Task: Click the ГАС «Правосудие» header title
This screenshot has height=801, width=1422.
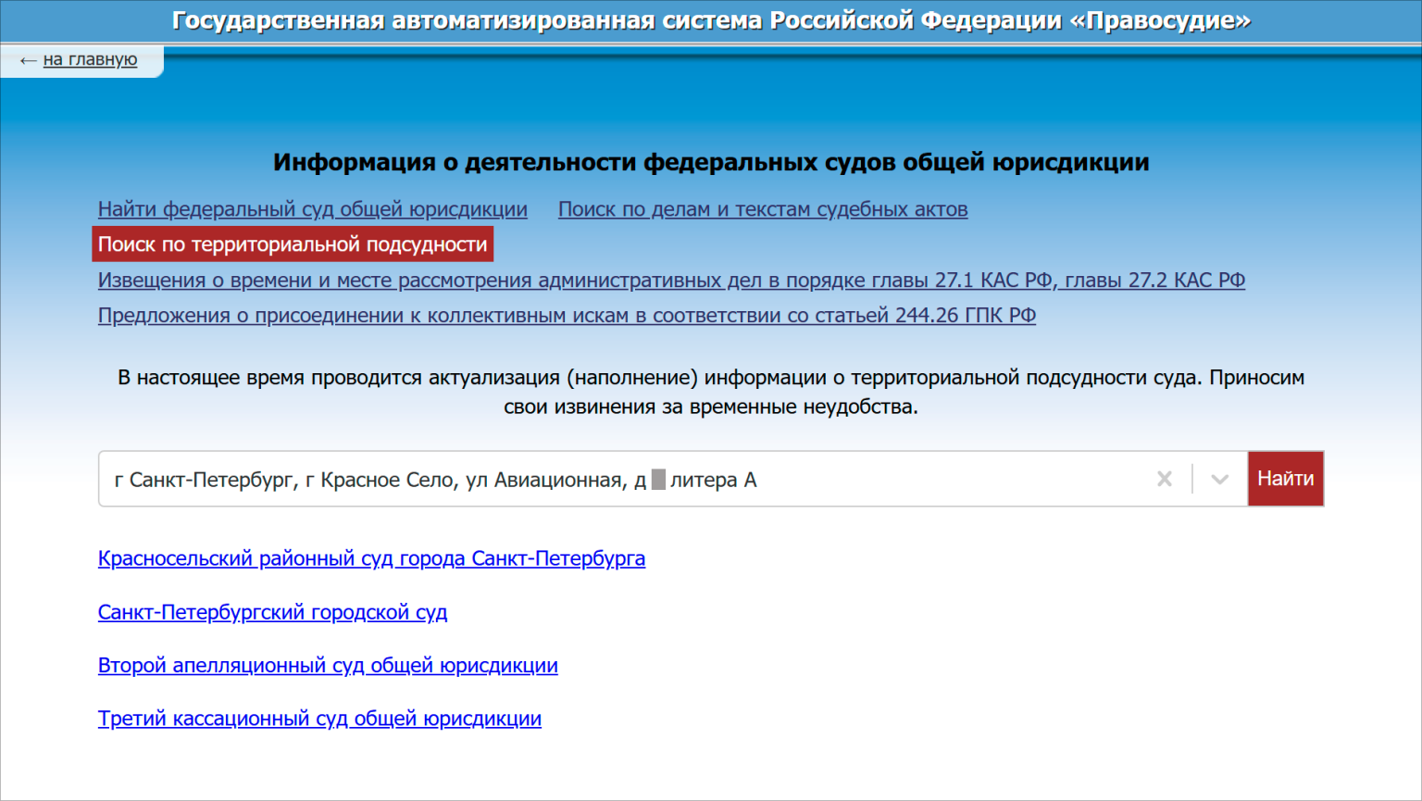Action: coord(711,20)
